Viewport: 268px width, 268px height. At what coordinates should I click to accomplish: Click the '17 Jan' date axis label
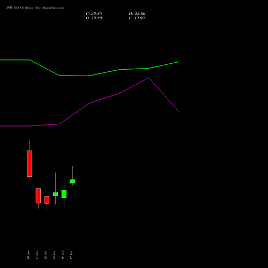click(71, 255)
